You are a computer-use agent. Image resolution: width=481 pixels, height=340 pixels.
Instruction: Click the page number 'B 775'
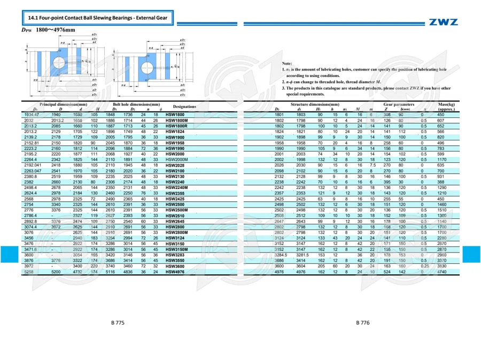(x=118, y=322)
